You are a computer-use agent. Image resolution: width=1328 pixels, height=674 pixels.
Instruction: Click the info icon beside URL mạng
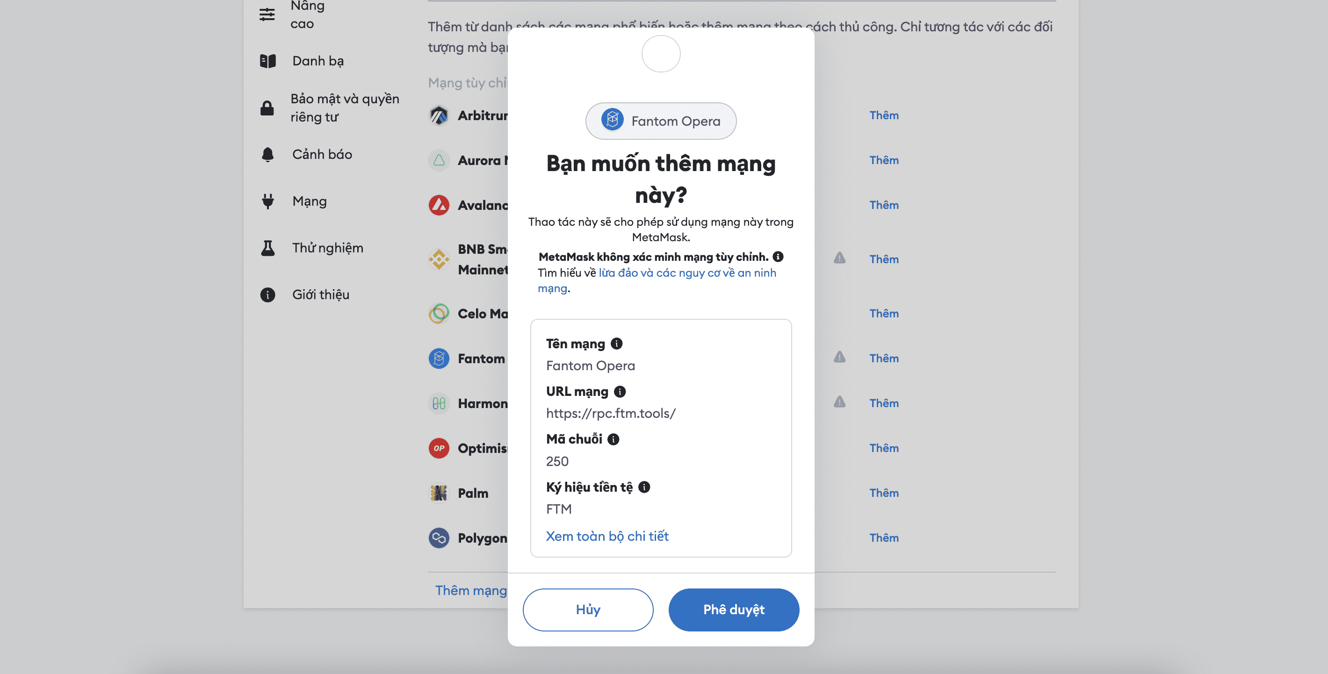click(x=620, y=392)
